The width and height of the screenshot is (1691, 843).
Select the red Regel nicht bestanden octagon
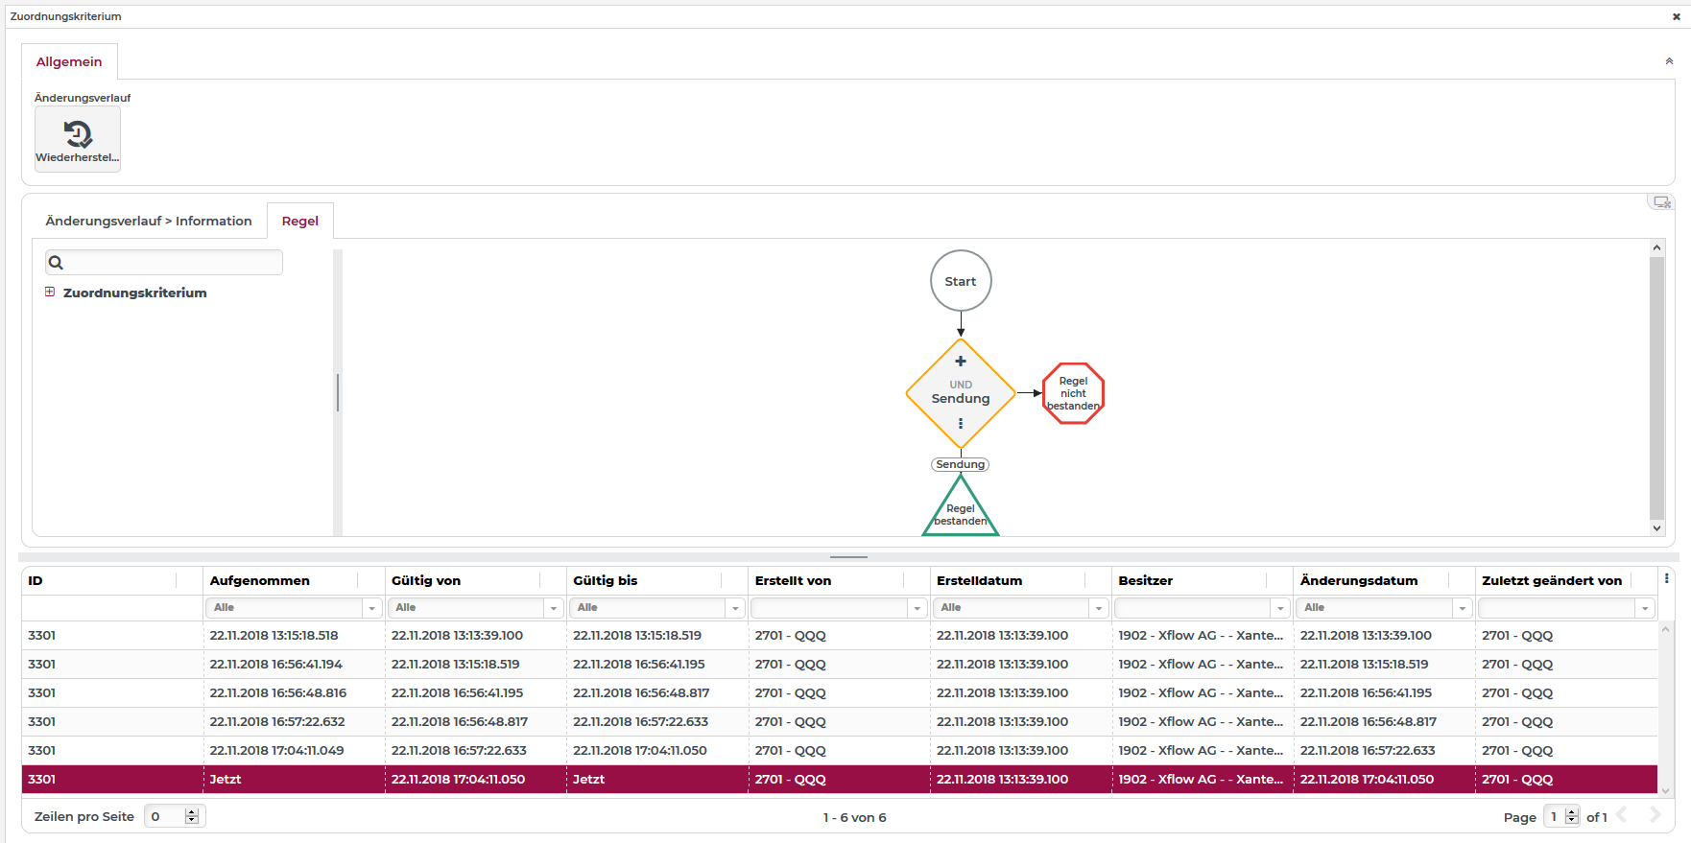click(x=1073, y=393)
